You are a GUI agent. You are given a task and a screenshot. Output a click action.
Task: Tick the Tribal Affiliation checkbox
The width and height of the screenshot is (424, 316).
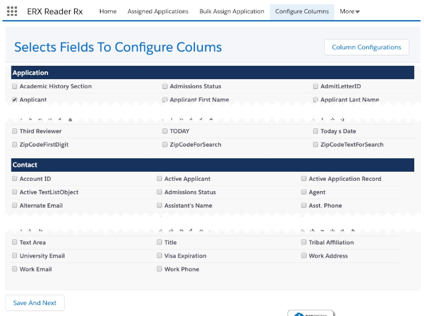[304, 242]
